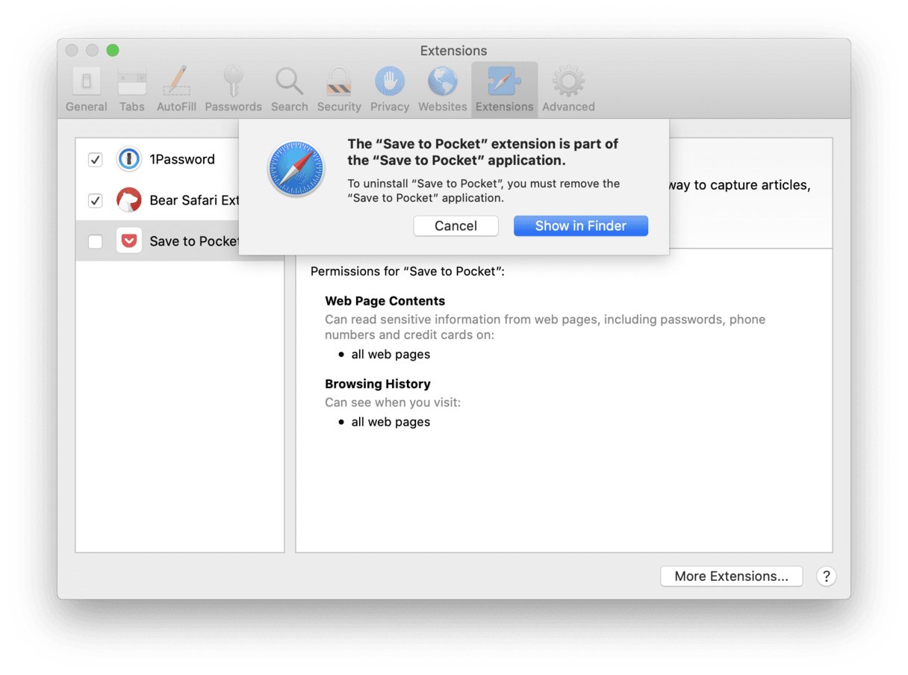Select the Extensions puzzle piece icon
Screen dimensions: 908x675
point(505,81)
